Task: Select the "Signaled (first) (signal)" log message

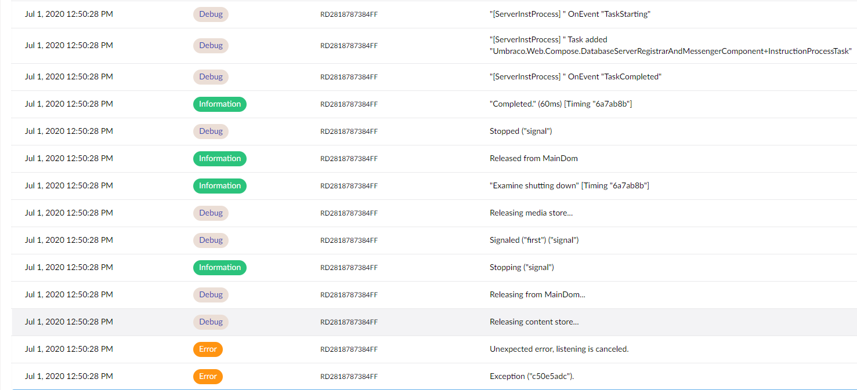Action: pyautogui.click(x=534, y=240)
